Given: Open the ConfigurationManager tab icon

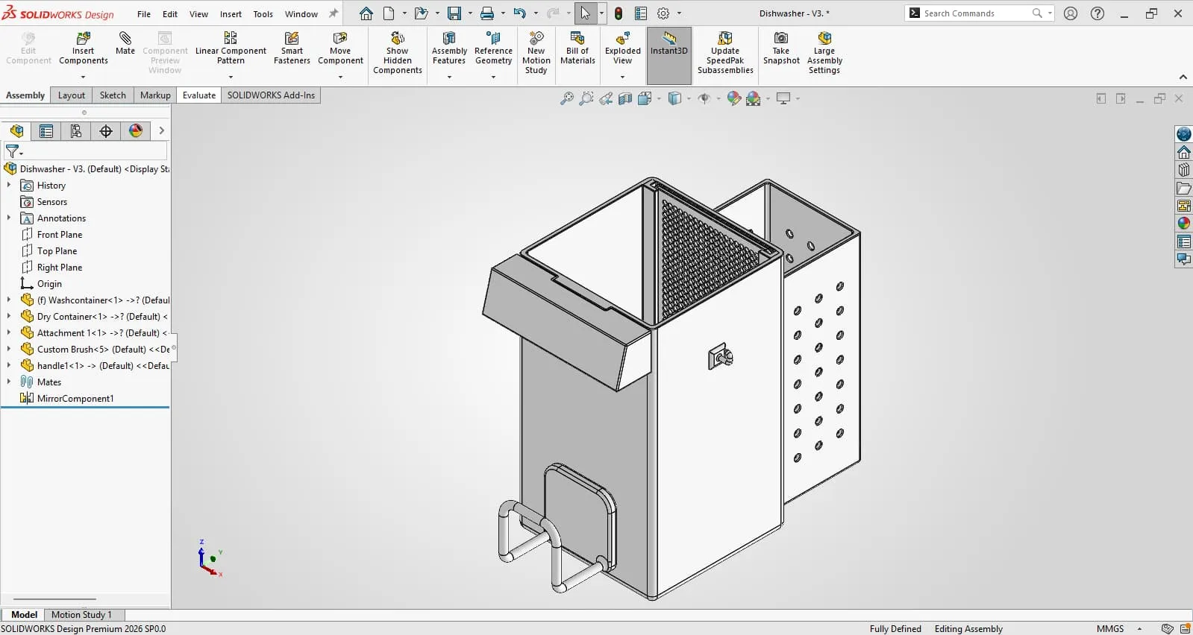Looking at the screenshot, I should point(76,131).
